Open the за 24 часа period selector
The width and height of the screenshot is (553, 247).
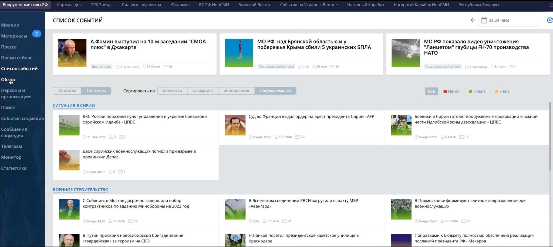508,20
